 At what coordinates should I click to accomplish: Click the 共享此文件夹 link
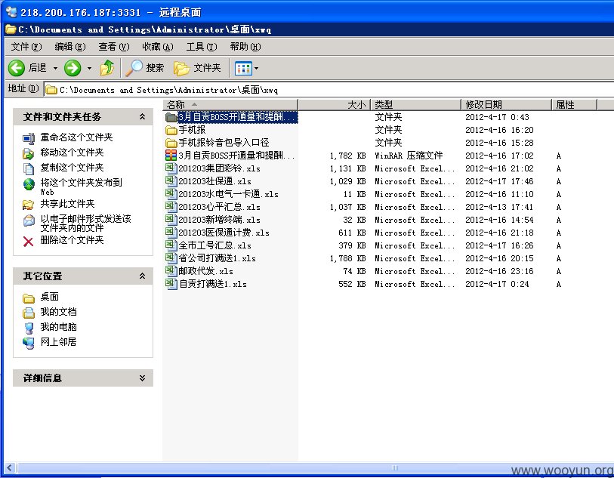pyautogui.click(x=67, y=204)
